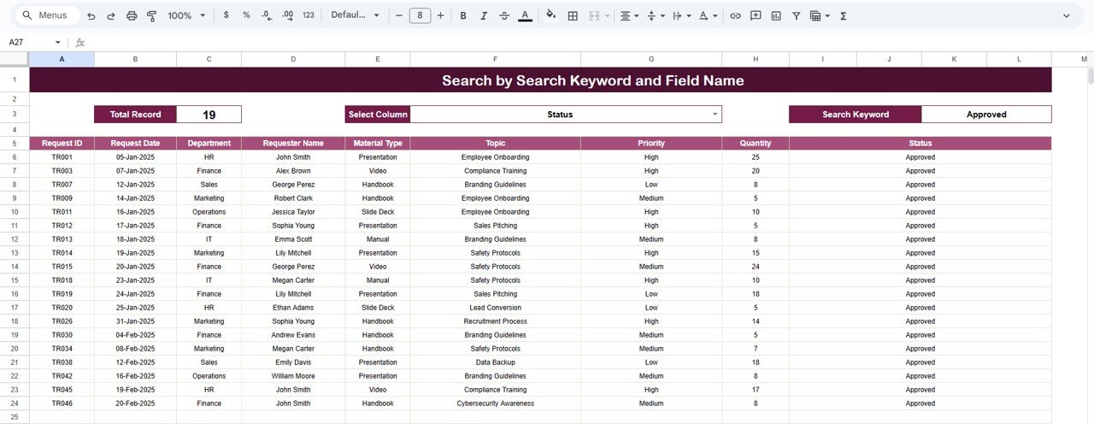Viewport: 1094px width, 424px height.
Task: Click the Search Keyword cell containing Approved
Action: click(x=986, y=115)
